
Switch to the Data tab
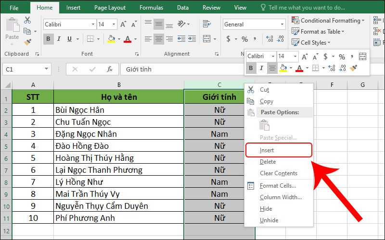point(183,8)
